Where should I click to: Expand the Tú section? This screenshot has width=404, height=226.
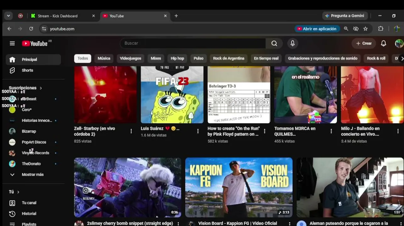[x=14, y=192]
